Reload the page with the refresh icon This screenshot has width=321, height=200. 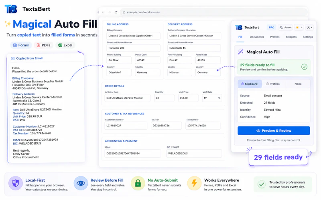pyautogui.click(x=116, y=12)
